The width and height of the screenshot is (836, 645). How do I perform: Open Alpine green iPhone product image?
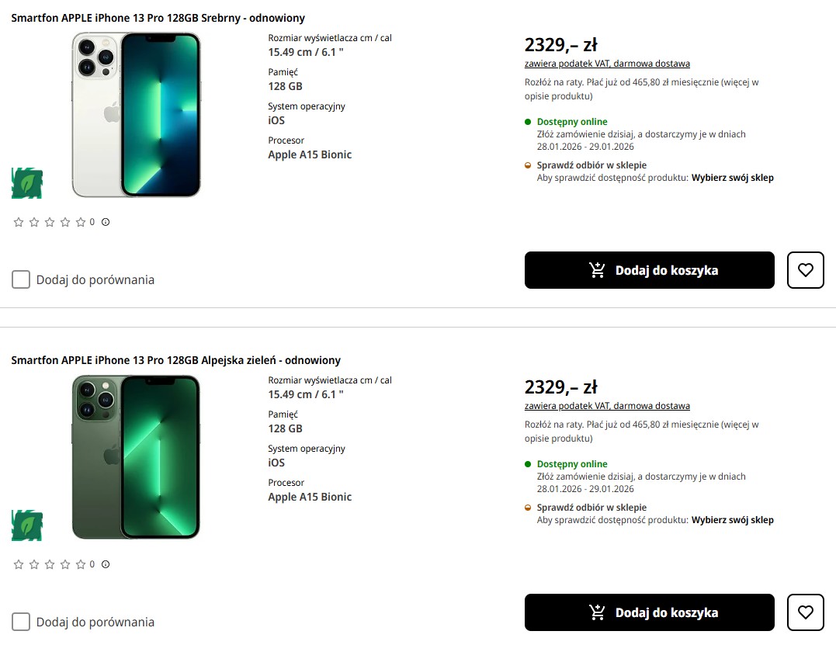point(136,456)
